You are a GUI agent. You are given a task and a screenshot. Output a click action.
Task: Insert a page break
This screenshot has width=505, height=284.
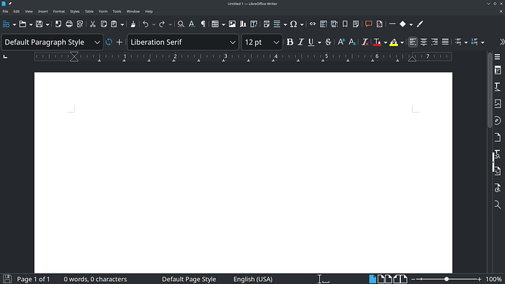[x=266, y=24]
